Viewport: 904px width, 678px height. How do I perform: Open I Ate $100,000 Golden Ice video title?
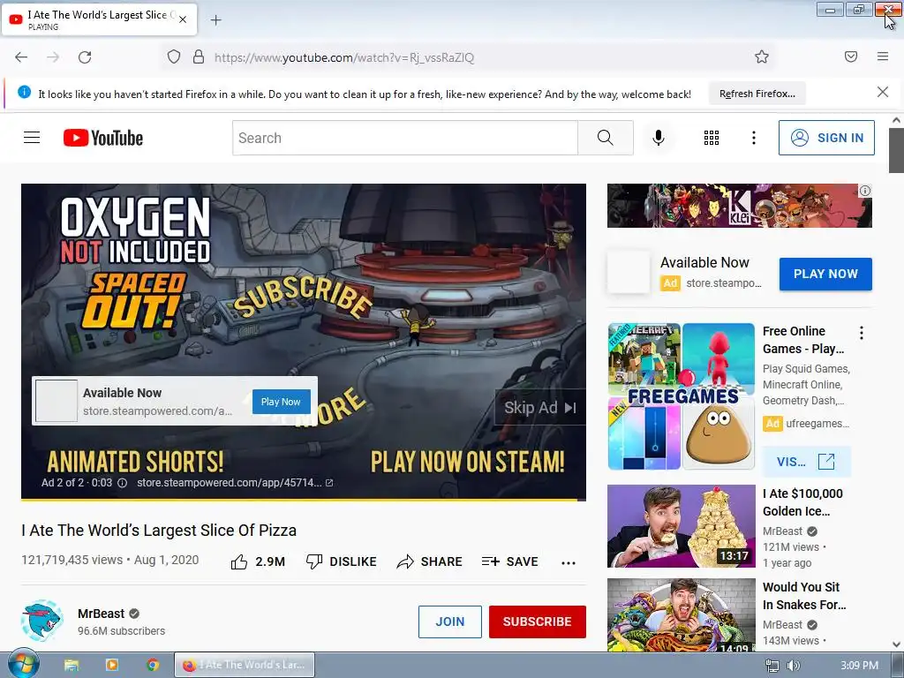(x=802, y=502)
